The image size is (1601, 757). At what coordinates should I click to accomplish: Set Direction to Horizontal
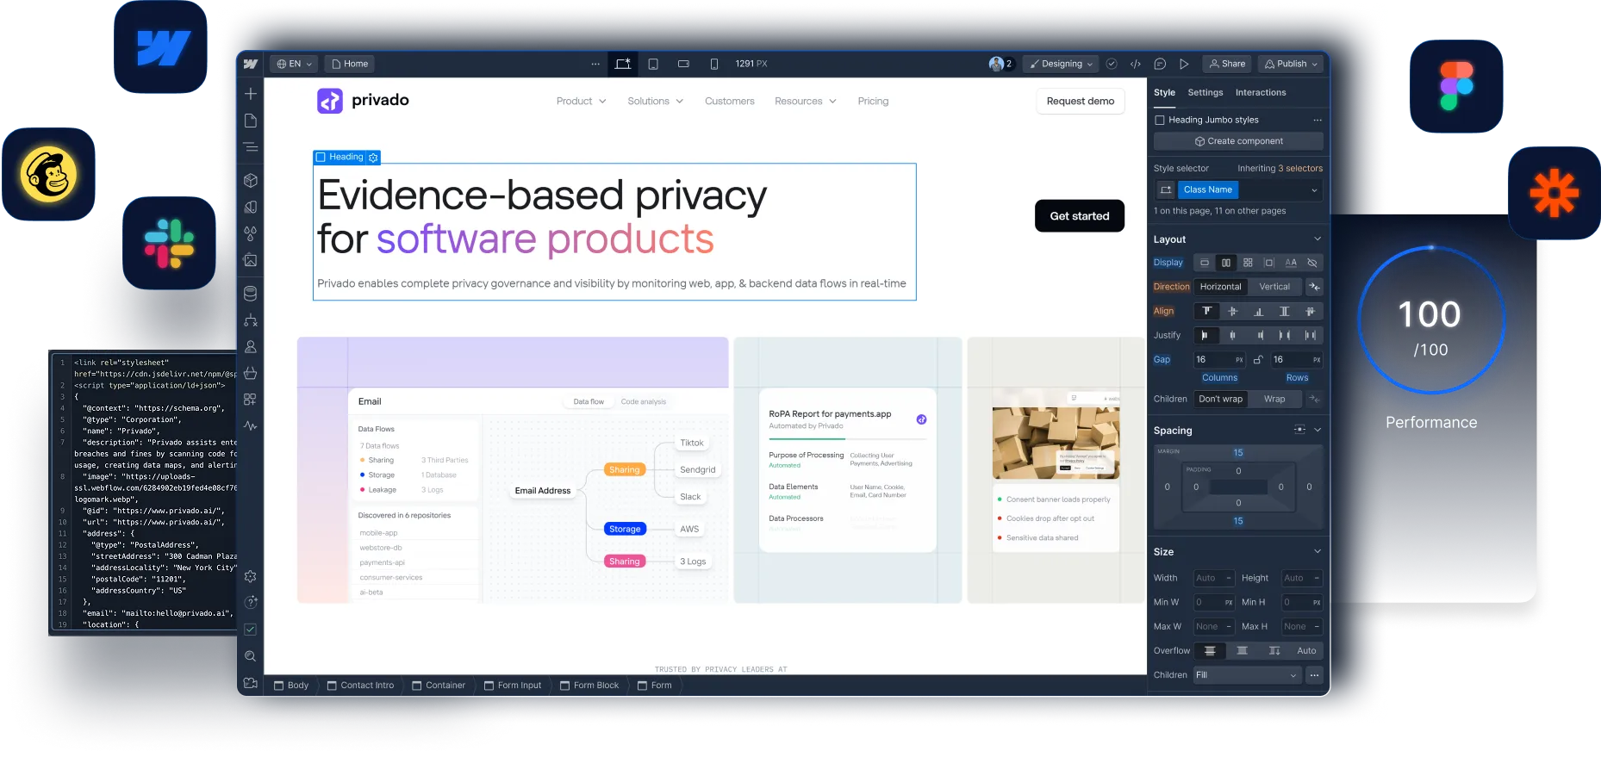coord(1220,287)
